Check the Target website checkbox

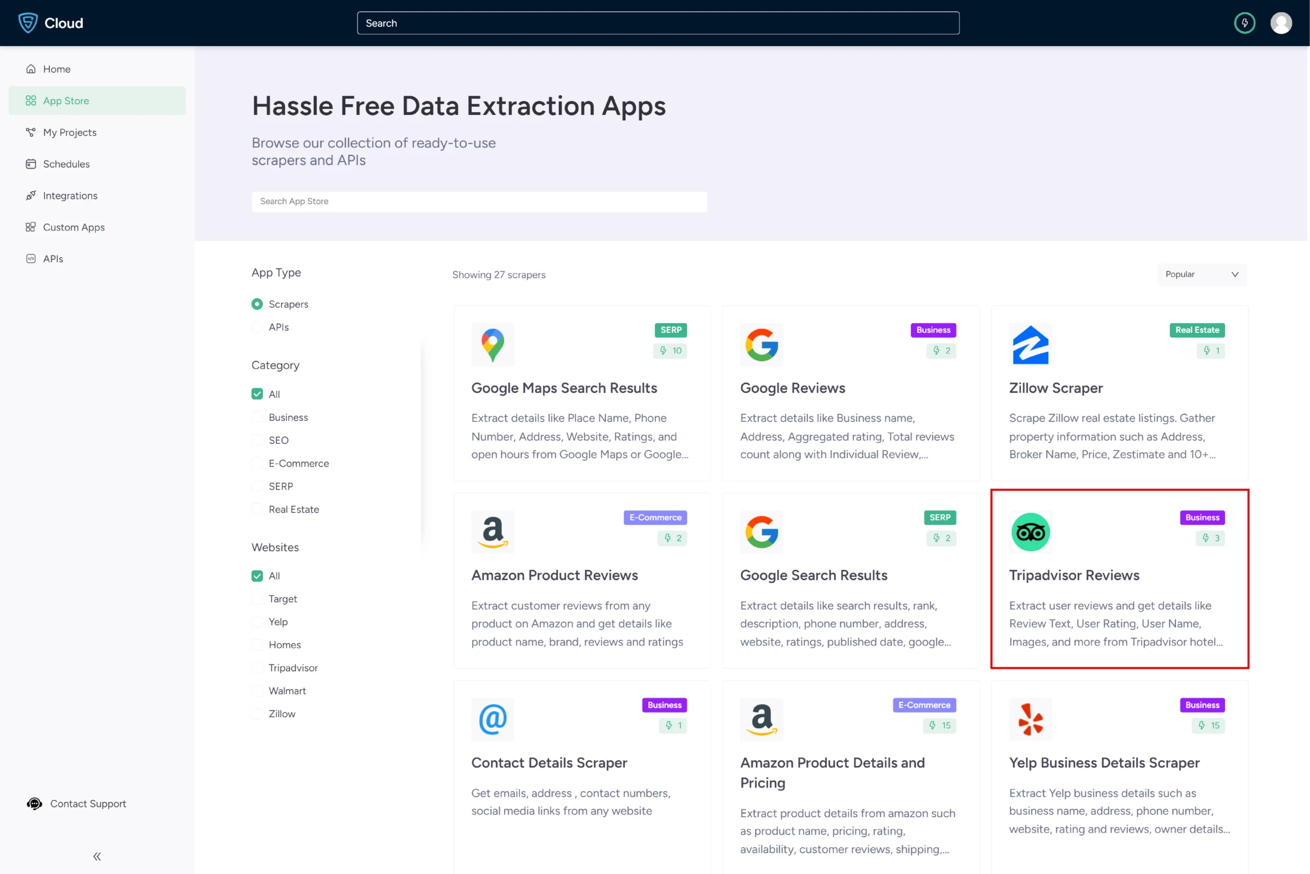point(256,599)
